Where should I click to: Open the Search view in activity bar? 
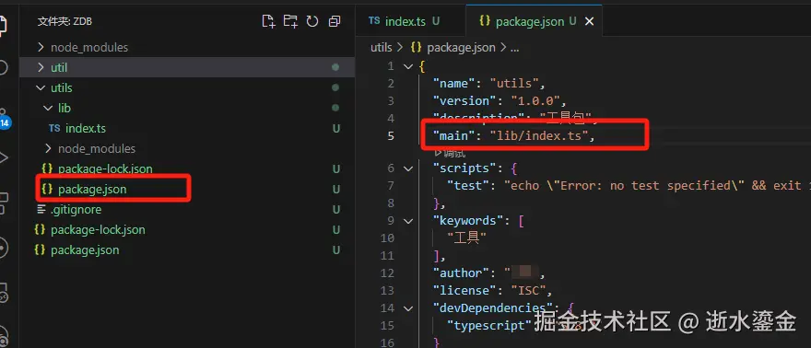3,67
